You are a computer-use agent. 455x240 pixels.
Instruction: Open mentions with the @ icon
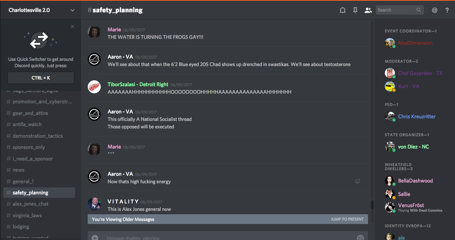434,10
